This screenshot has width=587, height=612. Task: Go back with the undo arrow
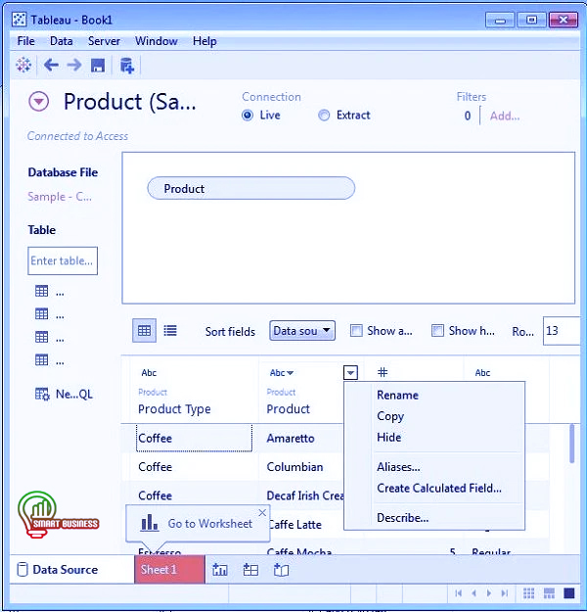coord(51,65)
